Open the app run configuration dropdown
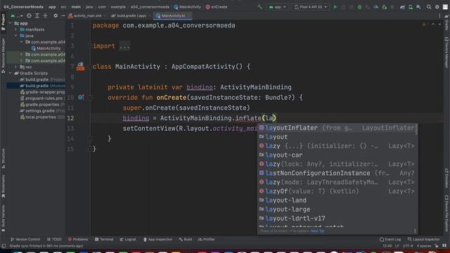The height and width of the screenshot is (253, 450). pyautogui.click(x=277, y=7)
